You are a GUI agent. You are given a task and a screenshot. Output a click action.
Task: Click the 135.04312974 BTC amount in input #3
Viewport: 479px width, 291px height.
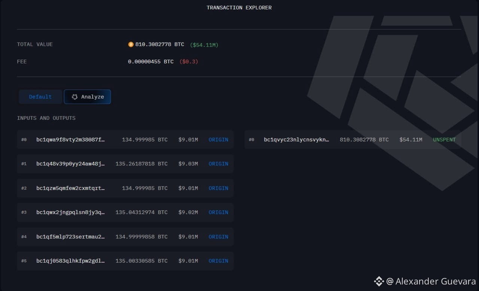141,212
